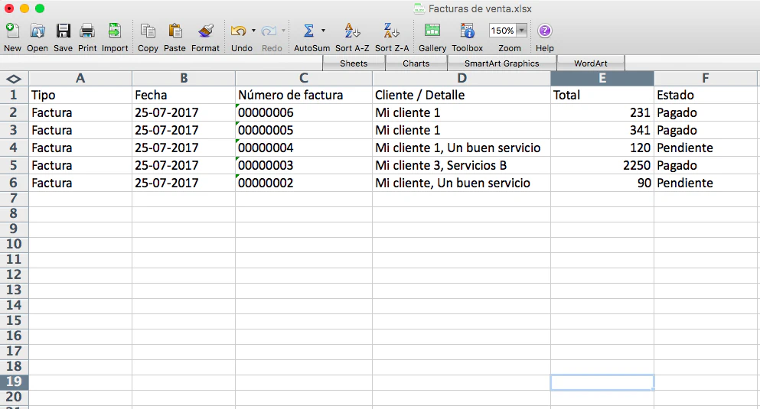Open the 150% zoom level dropdown
The image size is (760, 409).
click(x=521, y=31)
